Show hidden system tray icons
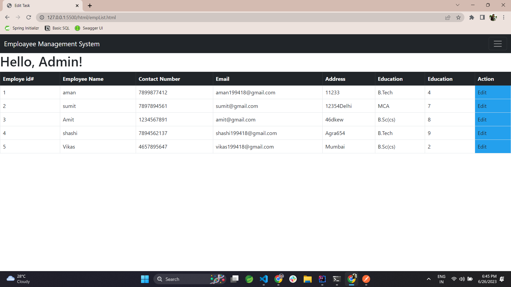Screen dimensions: 511x287 coord(429,279)
